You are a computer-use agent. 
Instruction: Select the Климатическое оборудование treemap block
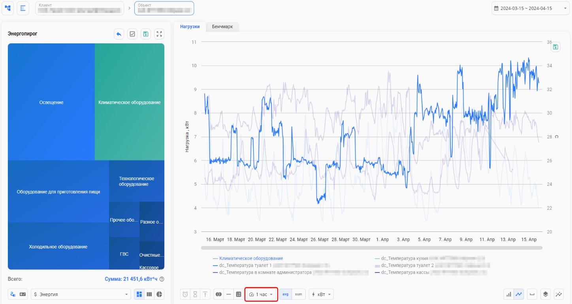[x=130, y=102]
